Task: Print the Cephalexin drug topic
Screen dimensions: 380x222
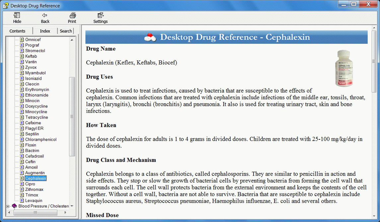Action: pos(72,18)
